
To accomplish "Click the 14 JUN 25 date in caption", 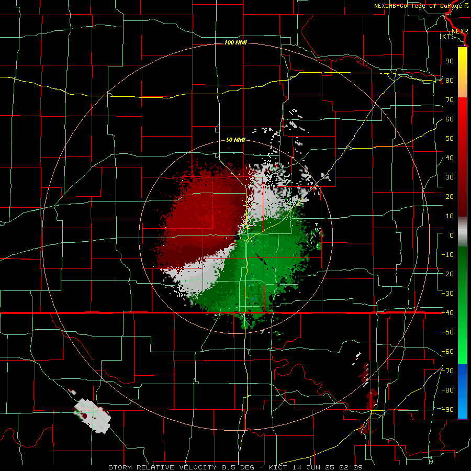I will pos(313,467).
